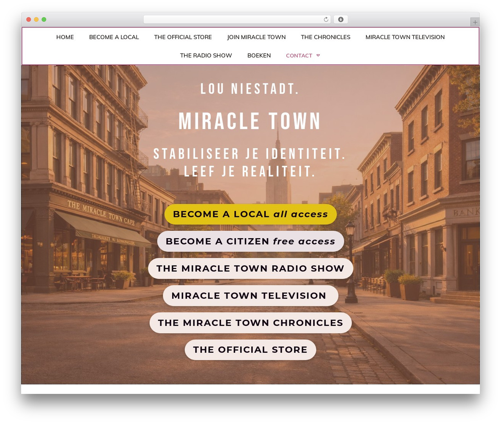Click Become a Citizen free access button
The width and height of the screenshot is (501, 424).
pos(250,241)
